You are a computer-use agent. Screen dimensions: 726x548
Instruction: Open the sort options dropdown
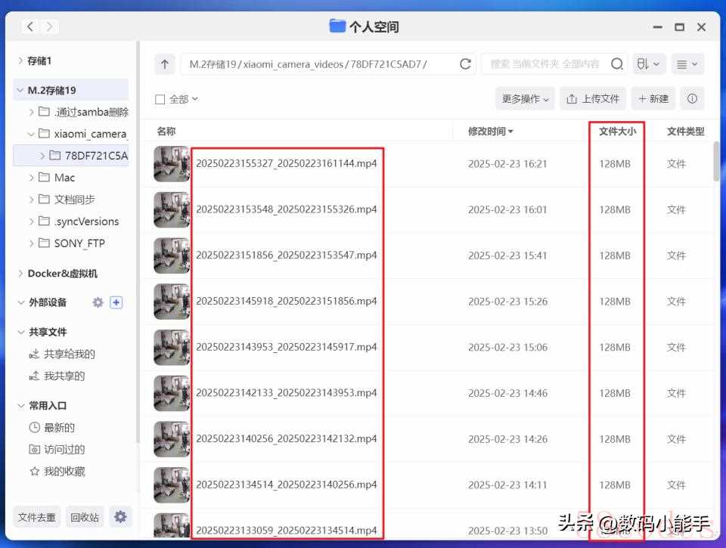pos(648,64)
